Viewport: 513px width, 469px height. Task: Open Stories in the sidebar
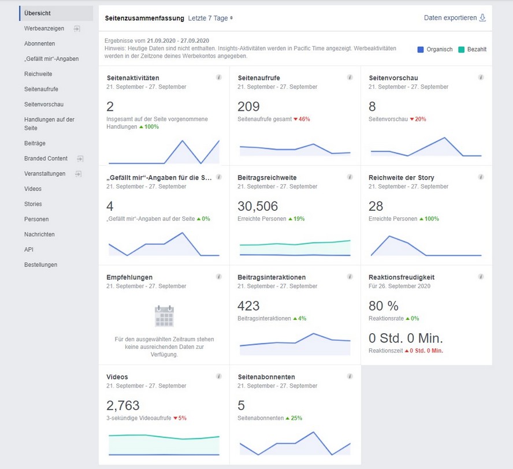pyautogui.click(x=33, y=204)
